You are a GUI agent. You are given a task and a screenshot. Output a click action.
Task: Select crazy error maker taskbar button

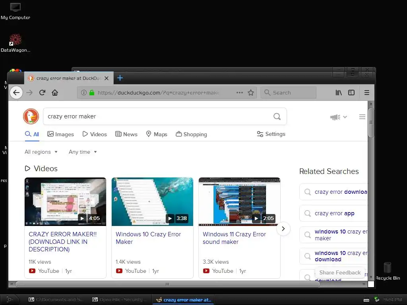(x=183, y=300)
